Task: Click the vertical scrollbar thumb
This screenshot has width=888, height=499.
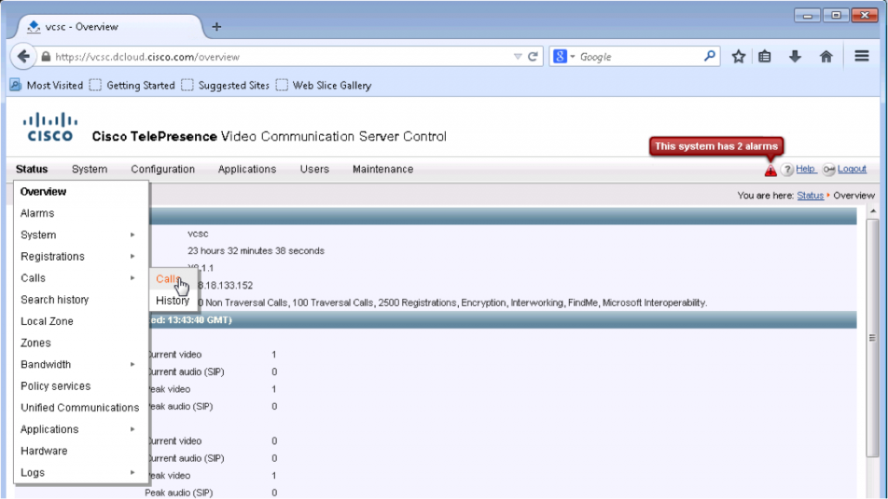Action: coord(872,338)
